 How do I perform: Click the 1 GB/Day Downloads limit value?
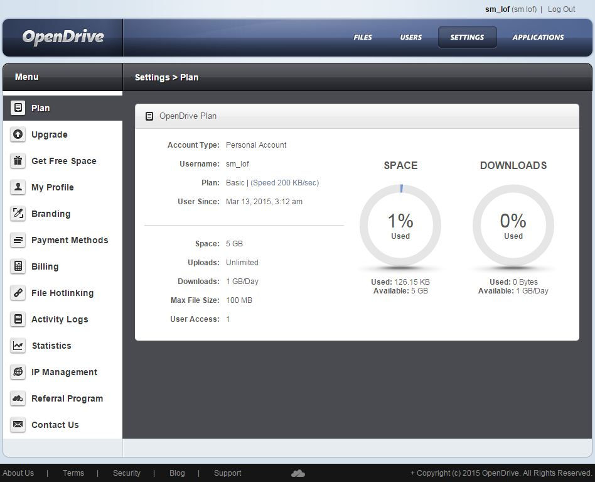pos(242,282)
